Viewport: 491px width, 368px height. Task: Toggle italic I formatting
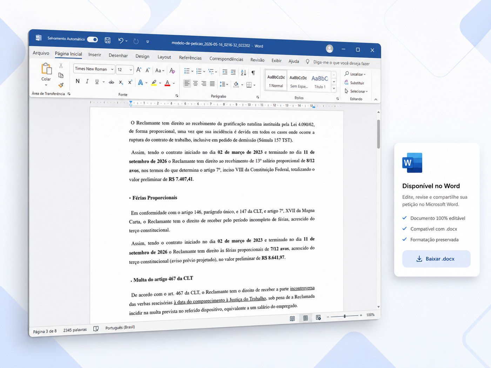coord(87,81)
